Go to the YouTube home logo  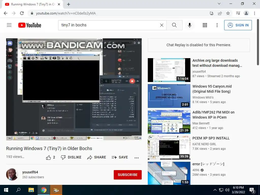(30, 25)
